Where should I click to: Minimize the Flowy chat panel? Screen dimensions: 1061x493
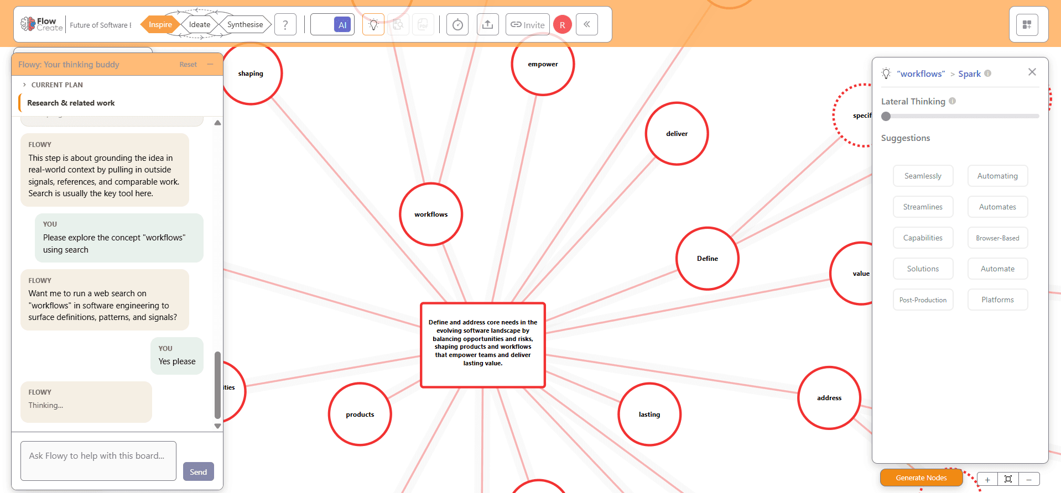click(210, 65)
